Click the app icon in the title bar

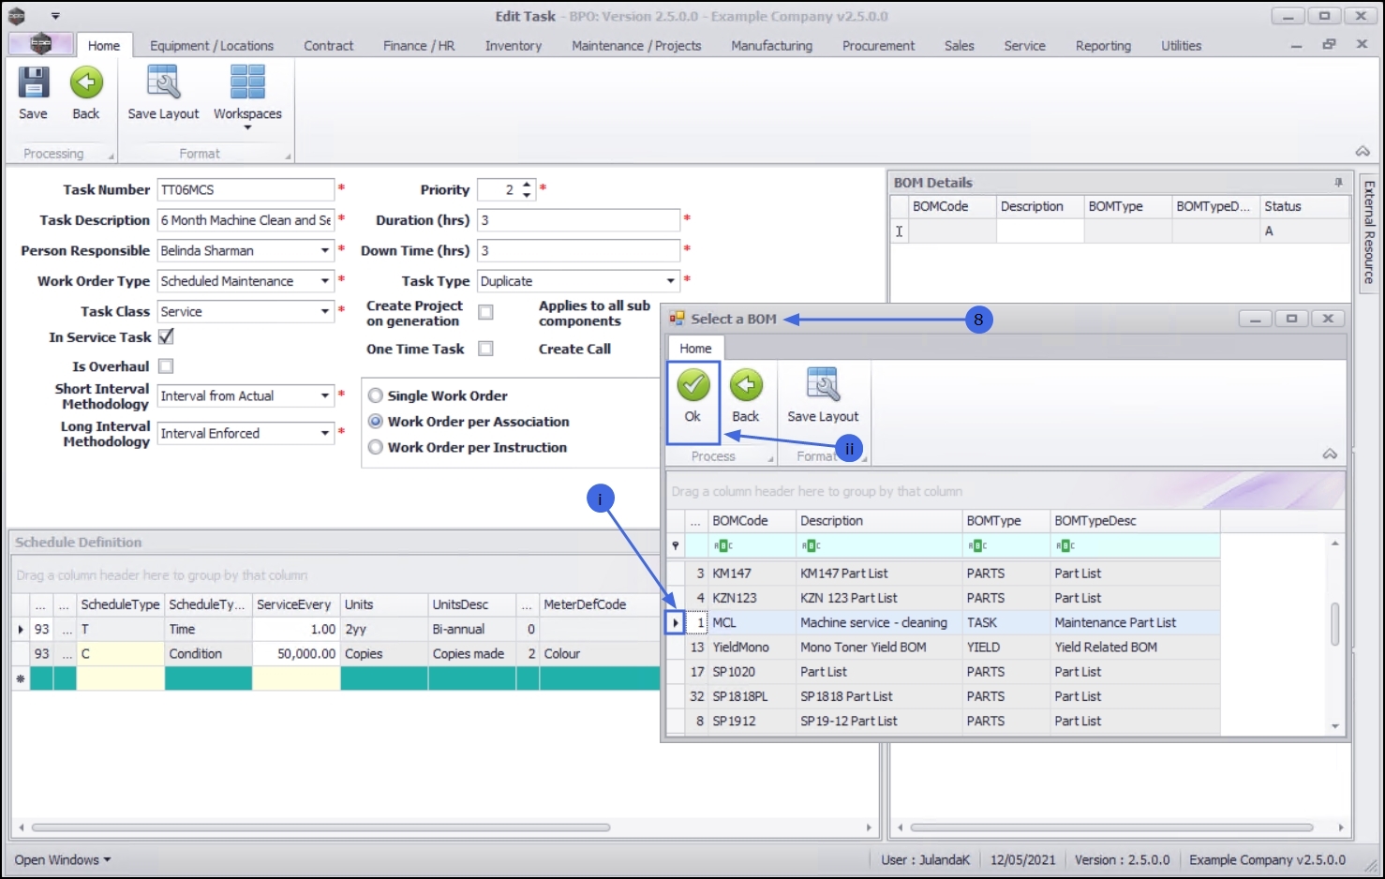17,16
